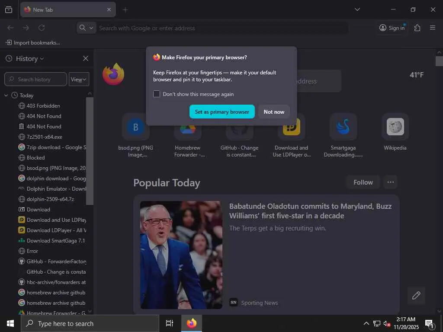The height and width of the screenshot is (332, 443).
Task: Open 7z2501-x64.exe history entry
Action: [x=45, y=137]
